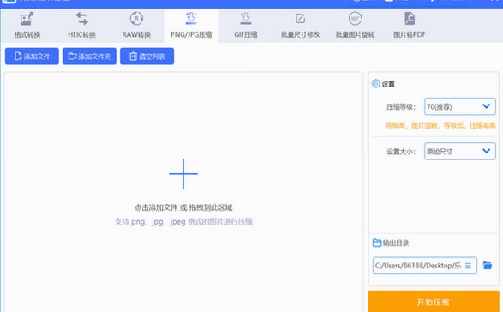Click the 点击添加文件 或 拖拽到此区域 text
503x312 pixels.
(183, 207)
